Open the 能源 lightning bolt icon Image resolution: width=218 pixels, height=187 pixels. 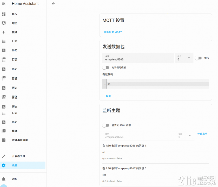click(x=4, y=32)
